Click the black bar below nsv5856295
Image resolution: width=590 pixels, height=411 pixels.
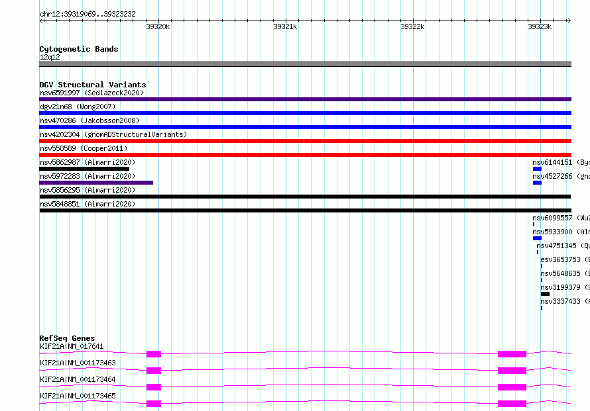tap(305, 197)
